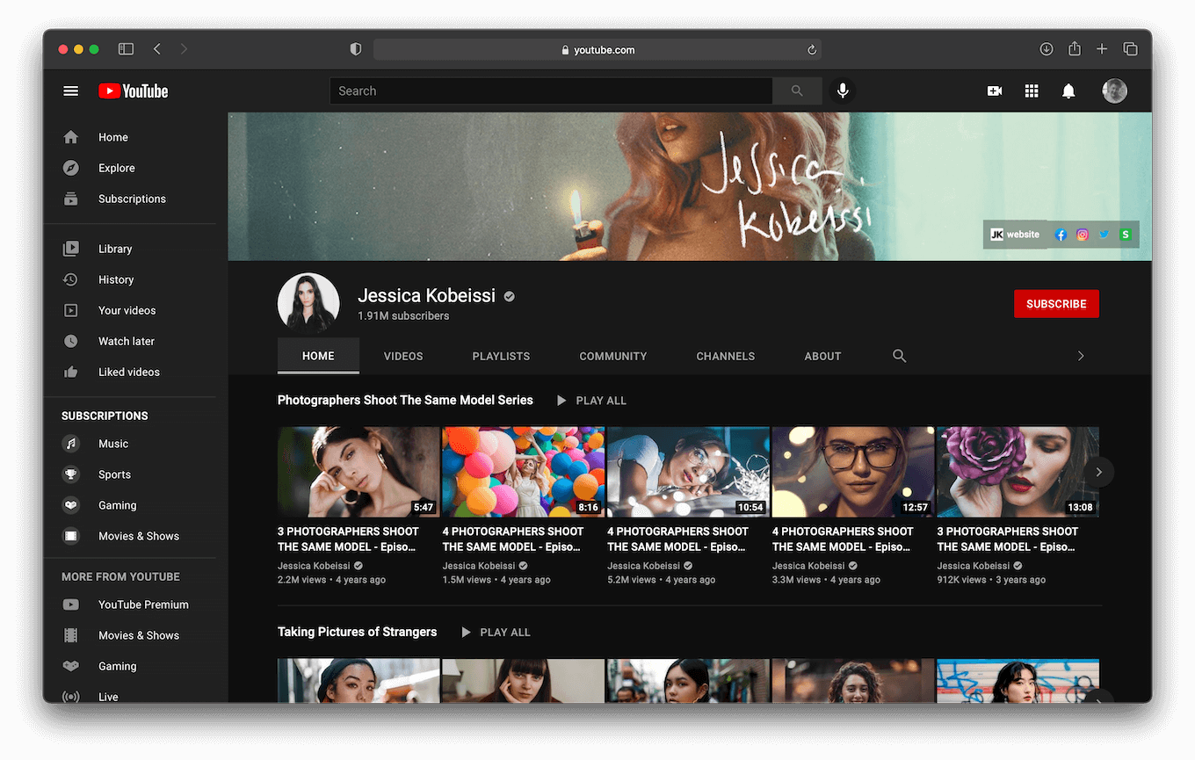
Task: Open the 10:54 video thumbnail
Action: [x=688, y=472]
